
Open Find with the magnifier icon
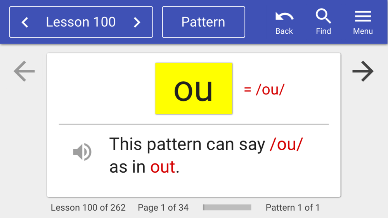coord(323,17)
